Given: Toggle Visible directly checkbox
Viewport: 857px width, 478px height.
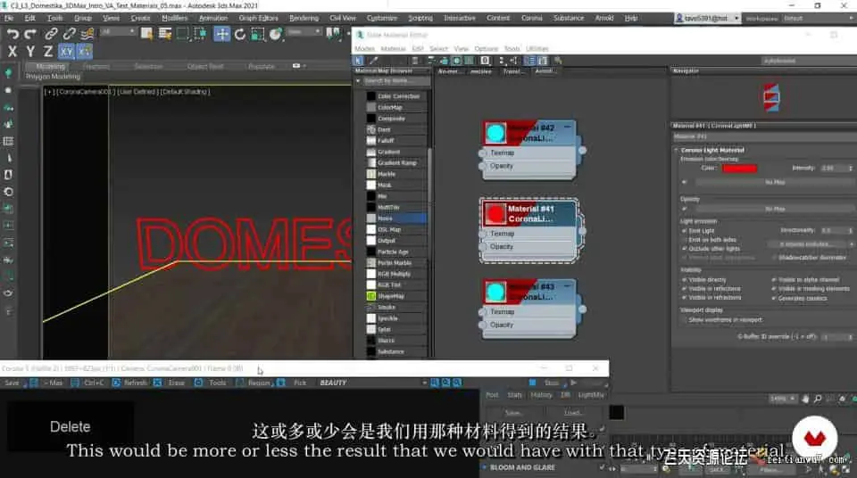Looking at the screenshot, I should tap(684, 280).
